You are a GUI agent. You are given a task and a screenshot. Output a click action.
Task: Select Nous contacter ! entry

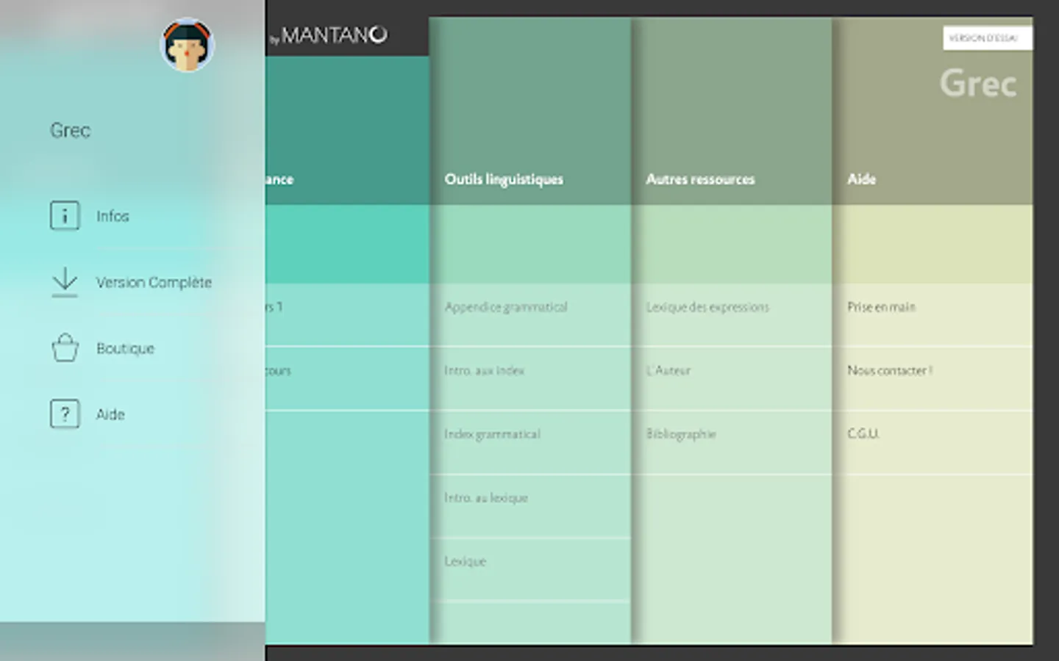pyautogui.click(x=890, y=371)
